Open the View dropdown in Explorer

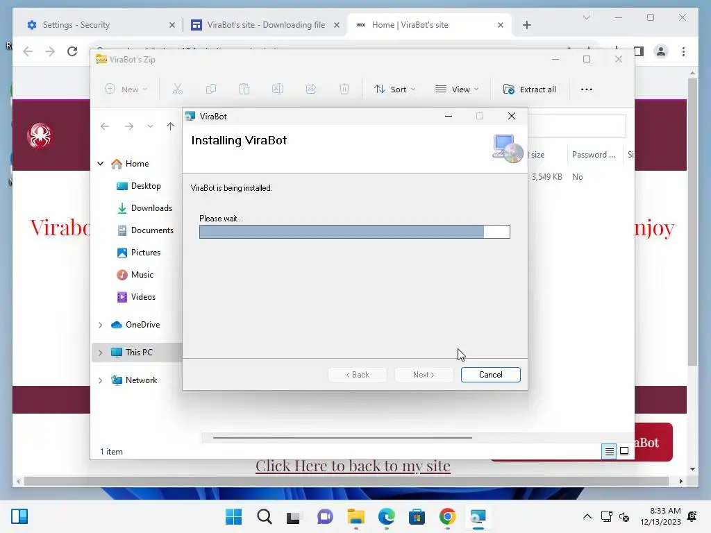pyautogui.click(x=457, y=90)
